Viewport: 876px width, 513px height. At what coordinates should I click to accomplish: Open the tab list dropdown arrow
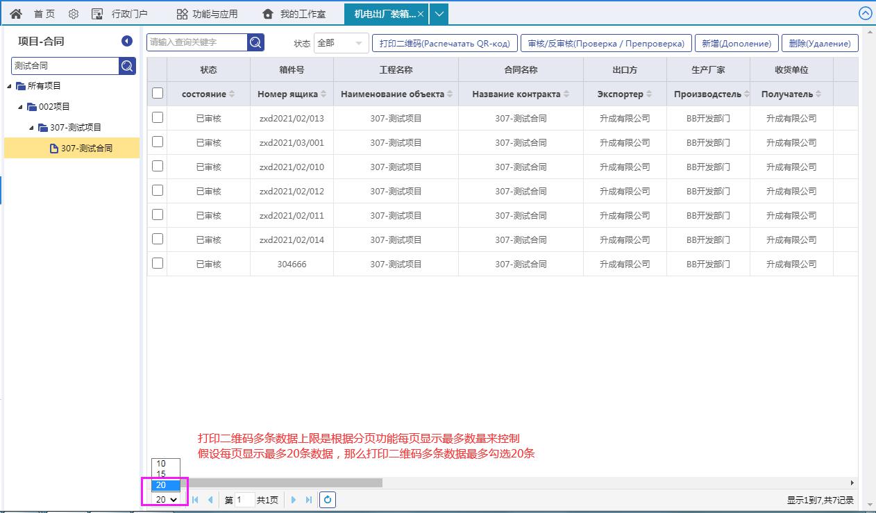pos(439,14)
